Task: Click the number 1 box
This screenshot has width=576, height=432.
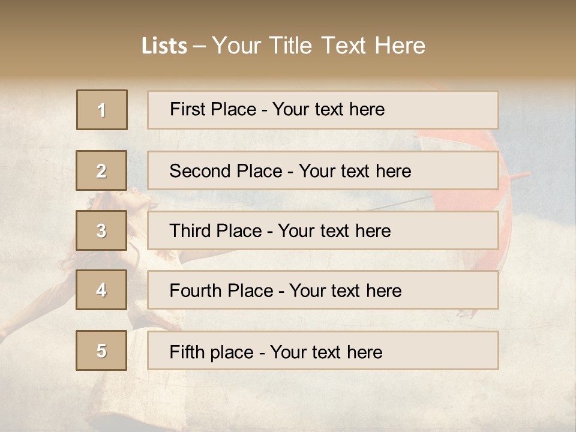Action: coord(102,110)
